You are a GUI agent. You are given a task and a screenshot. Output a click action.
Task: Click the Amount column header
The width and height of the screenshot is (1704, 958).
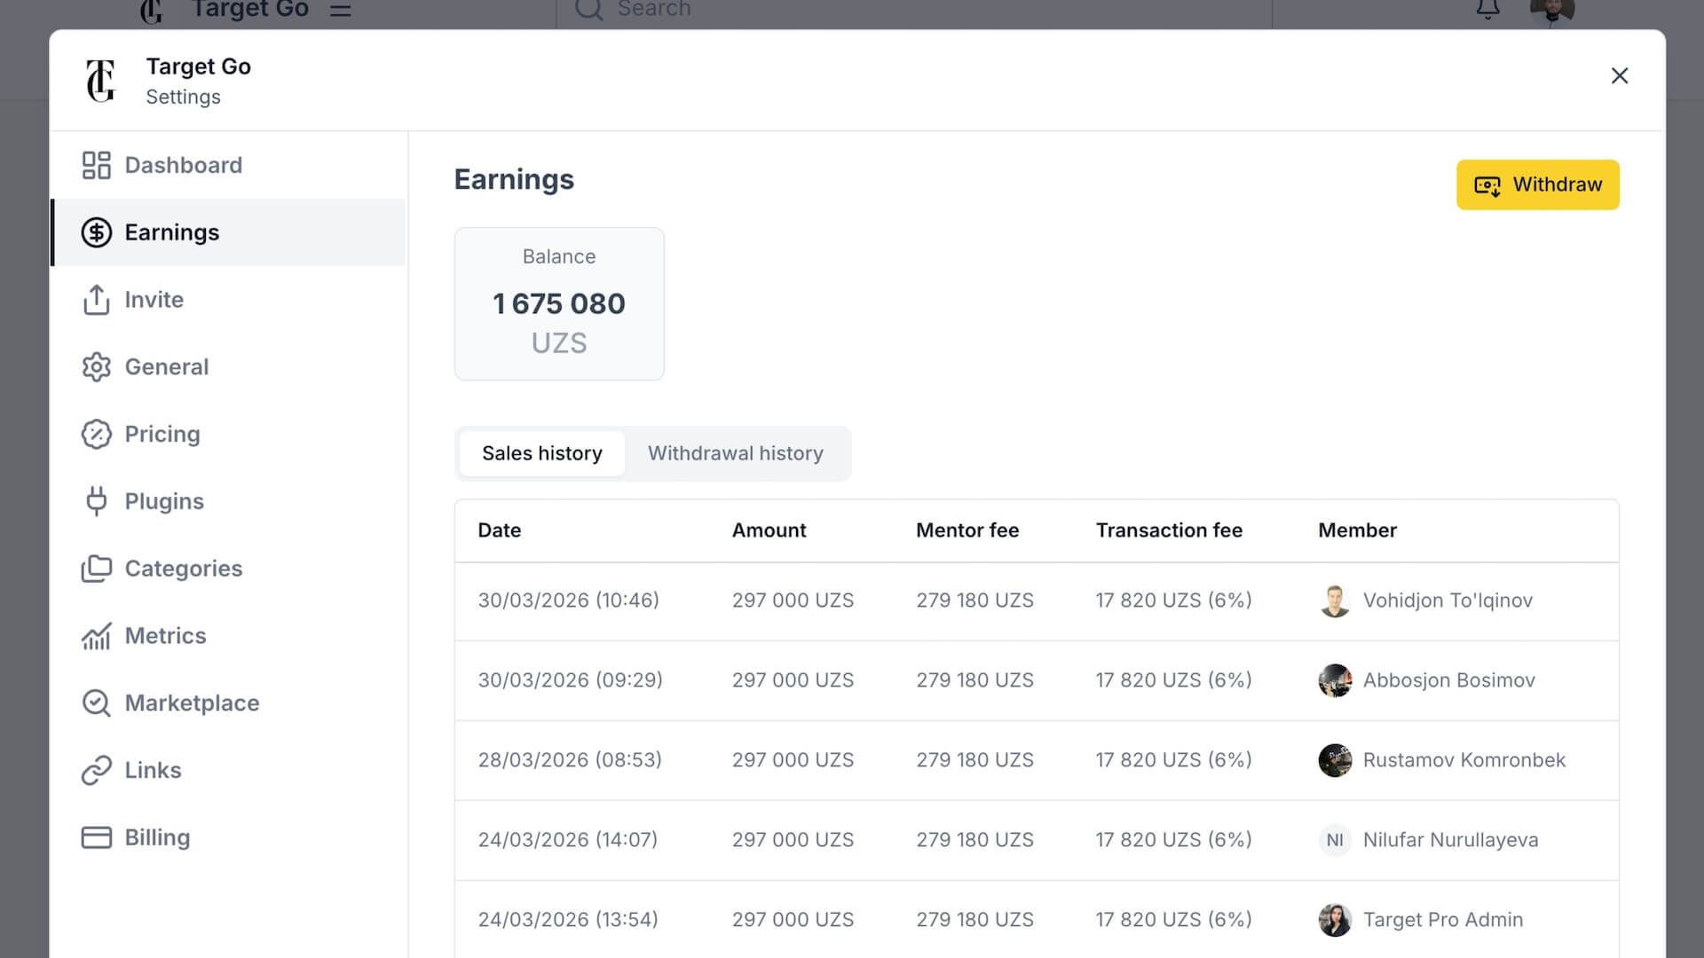[x=769, y=530]
